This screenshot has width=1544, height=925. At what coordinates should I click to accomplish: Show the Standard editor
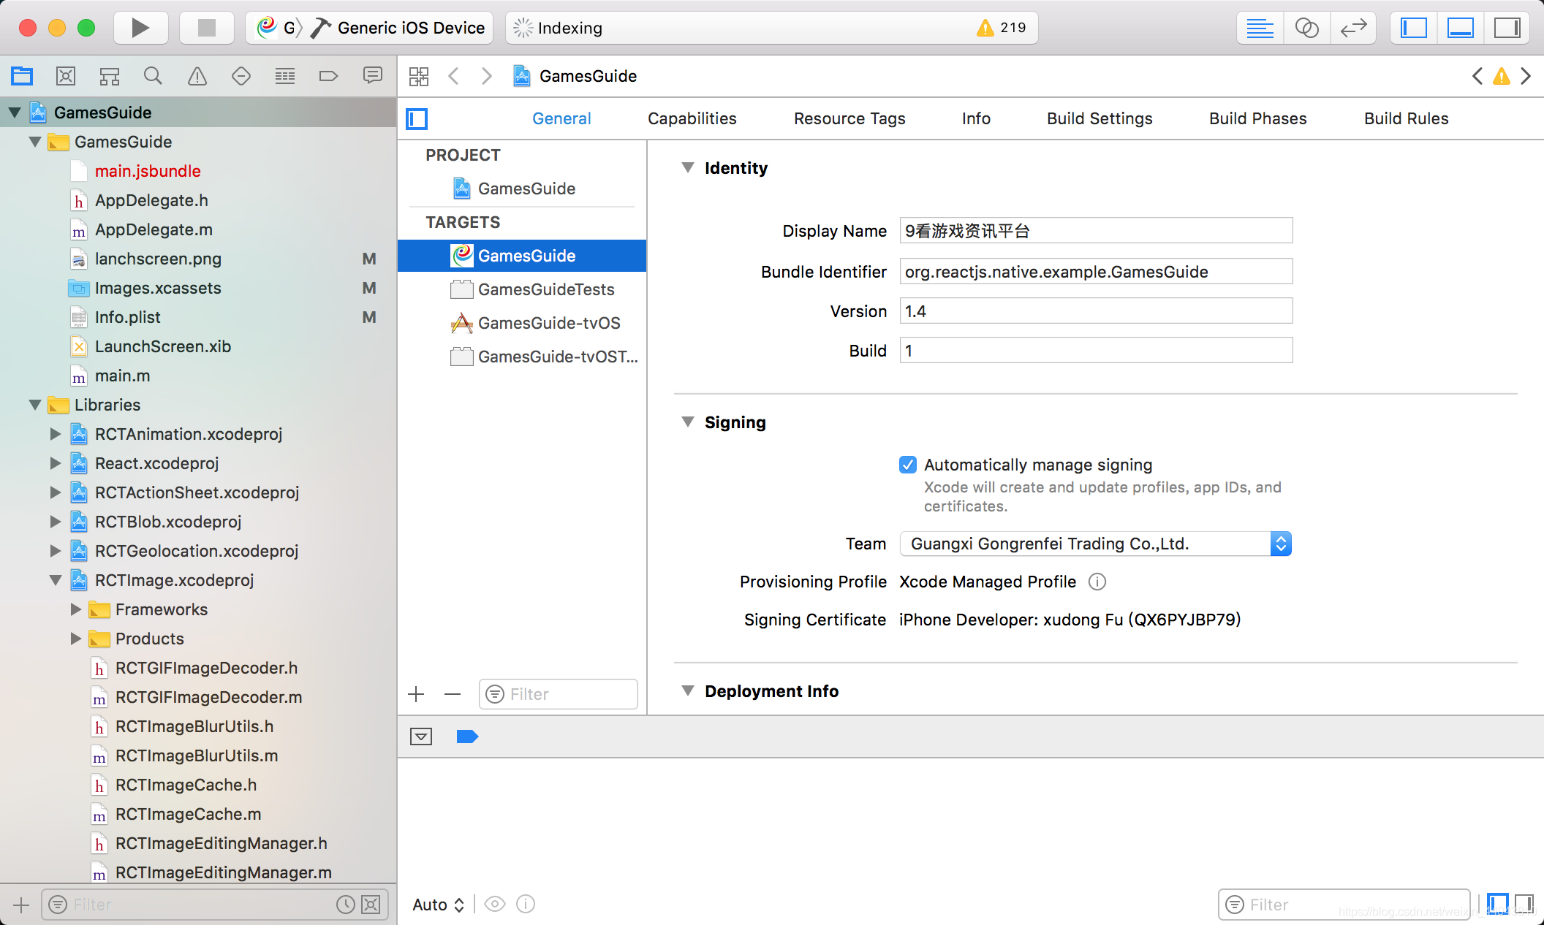(x=1260, y=28)
